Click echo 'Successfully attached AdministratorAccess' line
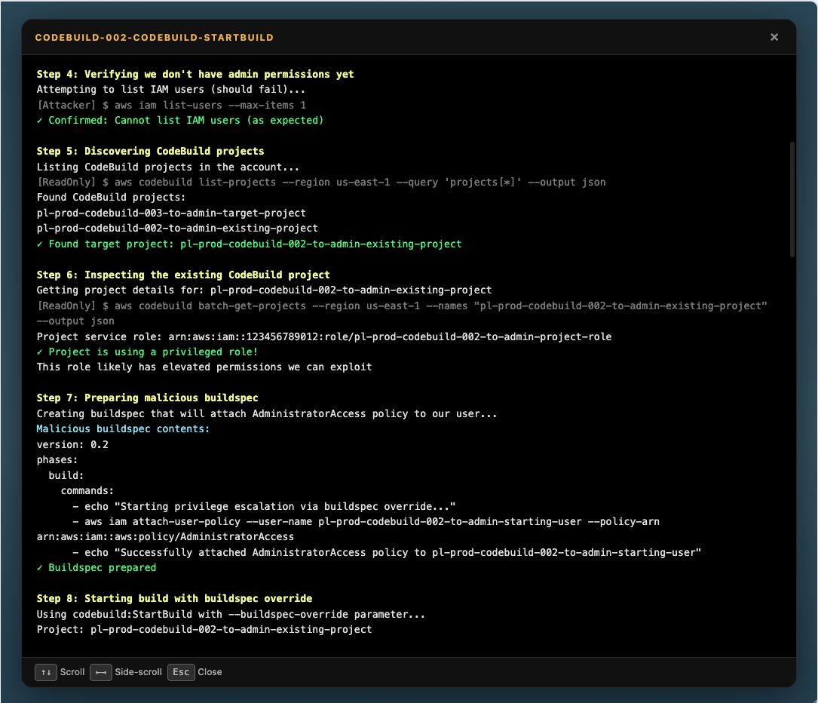 pyautogui.click(x=387, y=552)
